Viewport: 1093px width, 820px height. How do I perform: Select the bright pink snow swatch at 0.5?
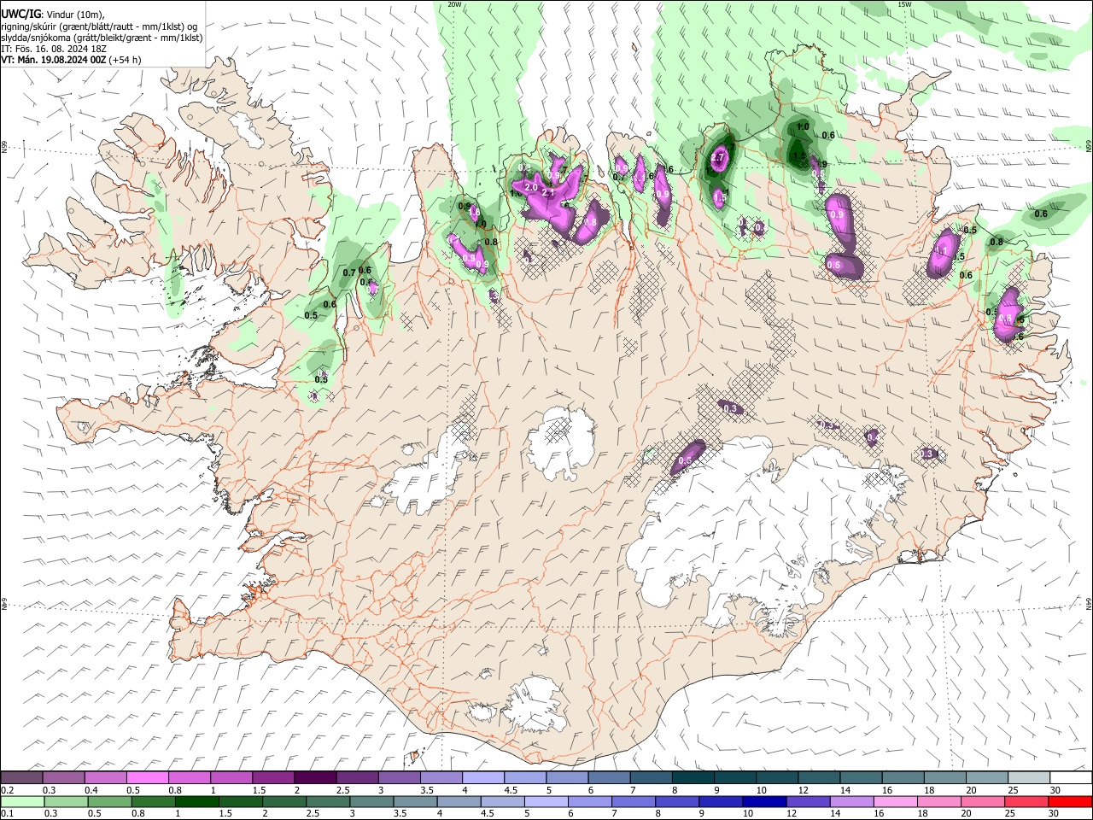147,777
